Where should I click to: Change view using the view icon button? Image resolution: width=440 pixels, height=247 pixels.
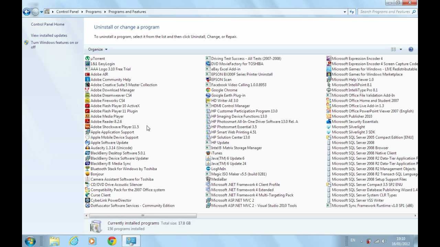click(394, 49)
